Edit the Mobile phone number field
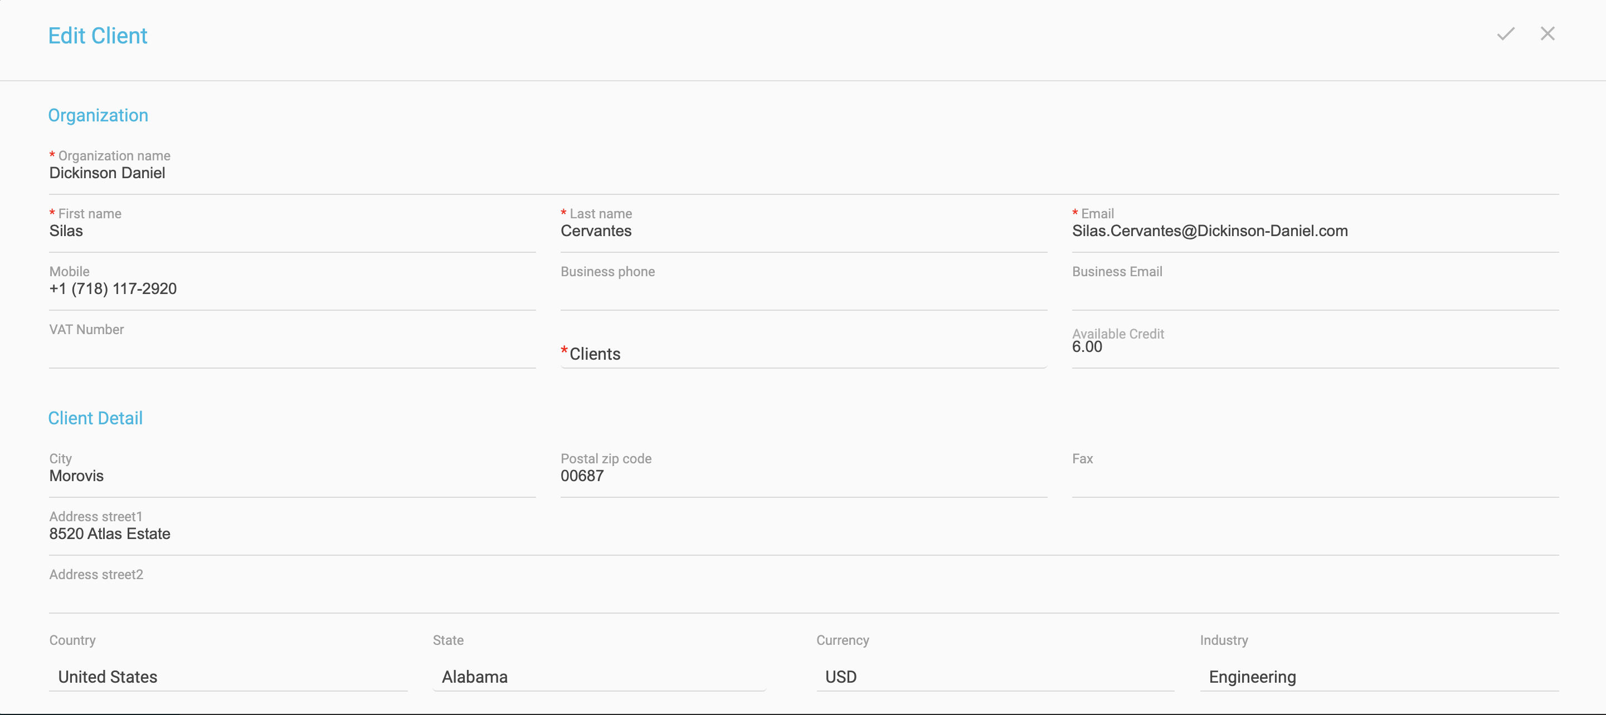1606x715 pixels. (x=292, y=289)
